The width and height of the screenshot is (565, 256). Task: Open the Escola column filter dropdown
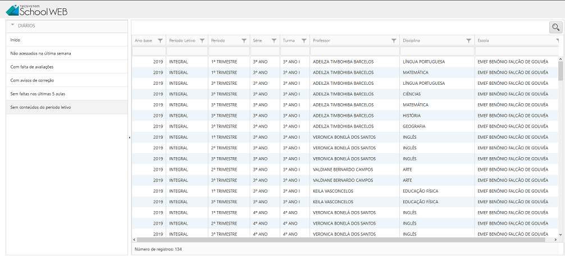pyautogui.click(x=557, y=40)
